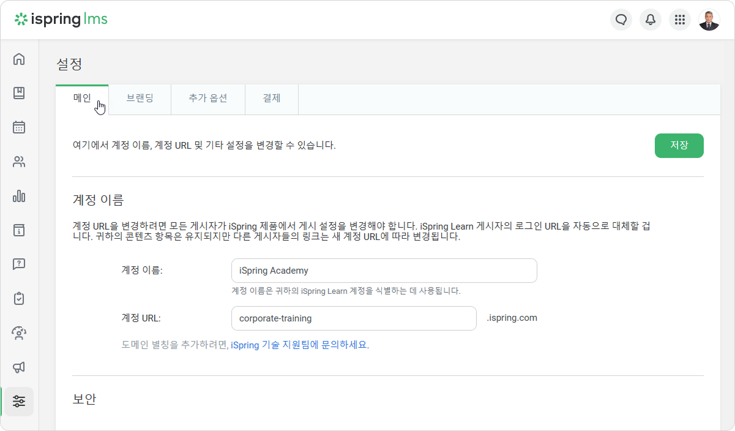
Task: Click the 계정 이름: field label
Action: pyautogui.click(x=142, y=271)
